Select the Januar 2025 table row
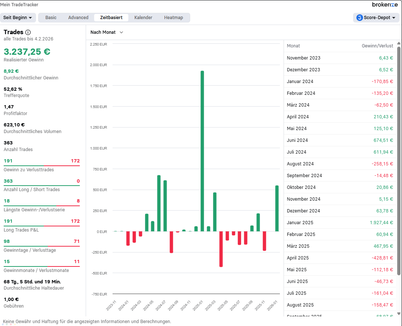 point(340,223)
